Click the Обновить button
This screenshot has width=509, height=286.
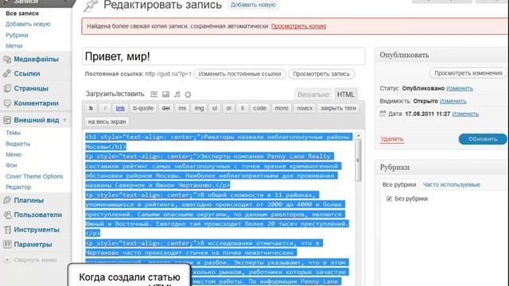coord(483,139)
